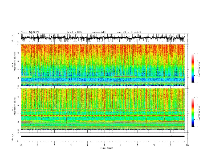Click the '-3' tick on upper colorbar
The height and width of the screenshot is (163, 211).
(197, 54)
